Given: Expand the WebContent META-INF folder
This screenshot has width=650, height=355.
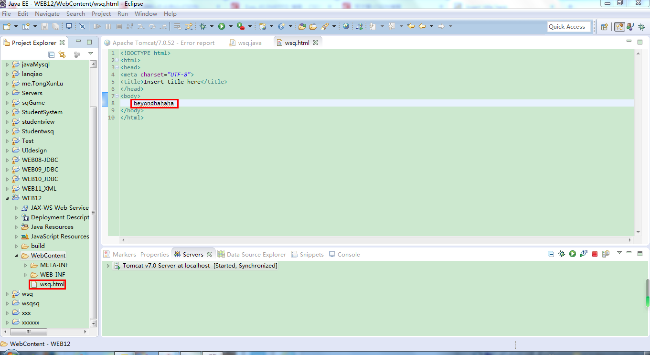Looking at the screenshot, I should [x=26, y=265].
